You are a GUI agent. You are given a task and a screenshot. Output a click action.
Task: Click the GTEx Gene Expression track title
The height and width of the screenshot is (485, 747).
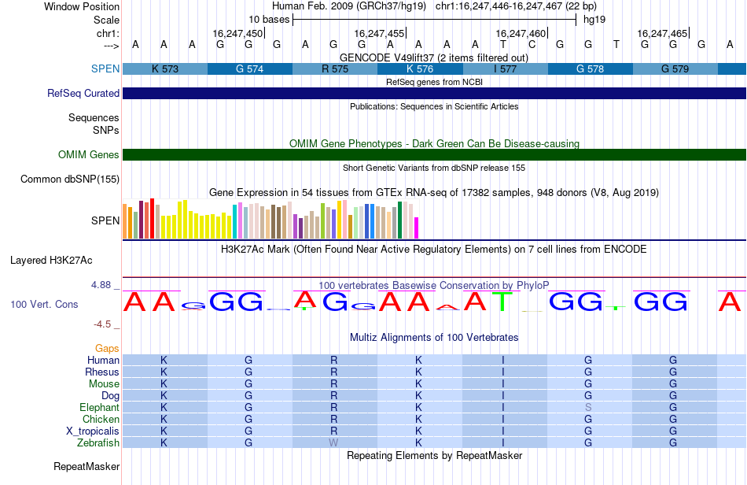pos(434,193)
